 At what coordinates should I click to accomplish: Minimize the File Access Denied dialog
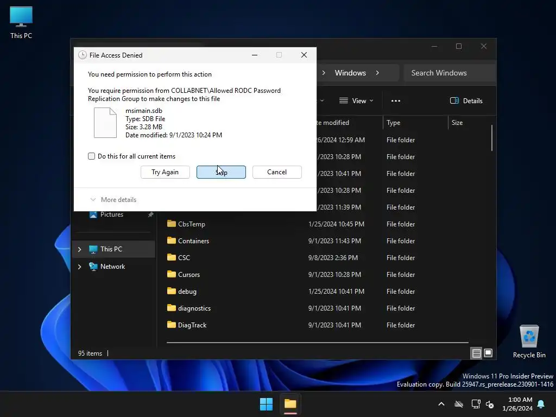pyautogui.click(x=255, y=55)
